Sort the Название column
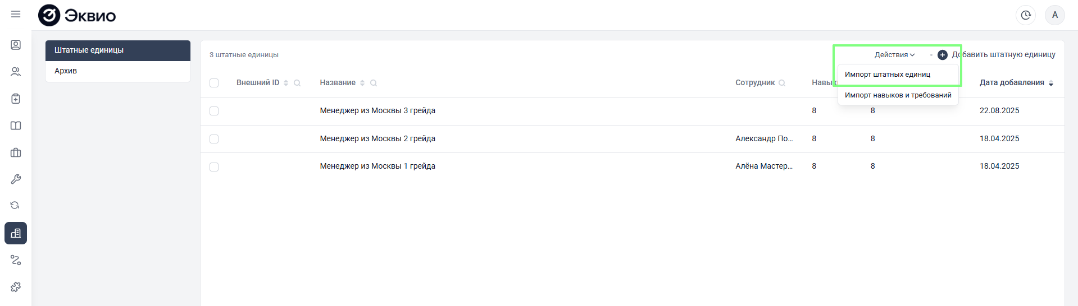1078x306 pixels. tap(362, 83)
